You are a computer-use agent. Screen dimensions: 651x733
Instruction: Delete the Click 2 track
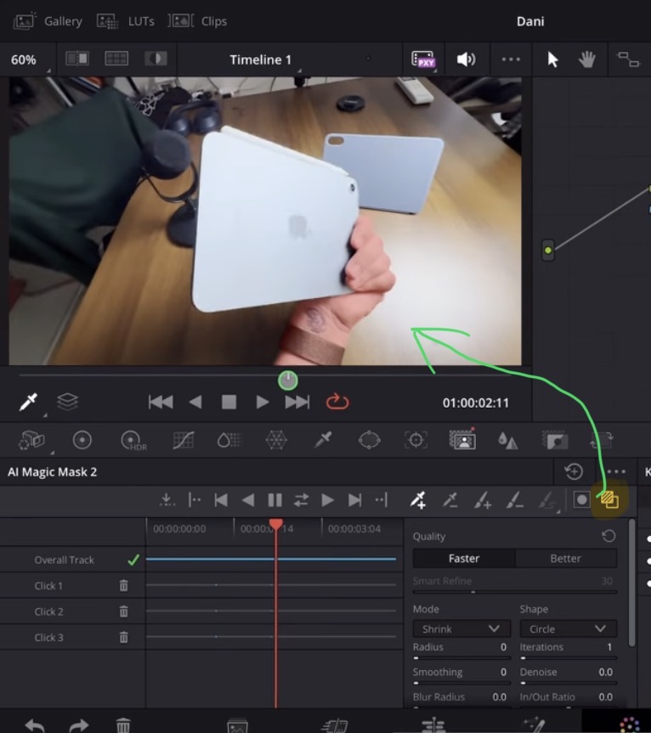[x=123, y=612]
